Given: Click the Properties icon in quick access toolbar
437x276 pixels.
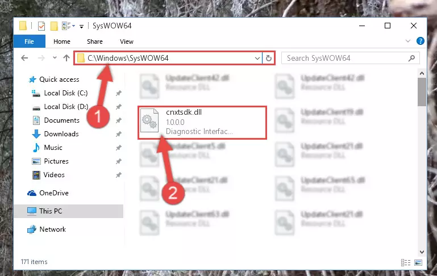Looking at the screenshot, I should 41,26.
